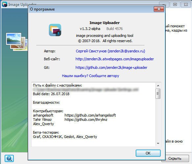Open the github.com/zenden2k/image-uploader Git link
Viewport: 192px width, 164px height.
111,68
